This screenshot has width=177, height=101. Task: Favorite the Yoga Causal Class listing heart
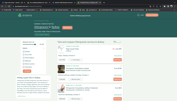(x=121, y=46)
